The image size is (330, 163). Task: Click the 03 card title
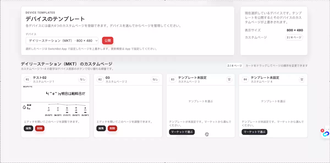108,78
